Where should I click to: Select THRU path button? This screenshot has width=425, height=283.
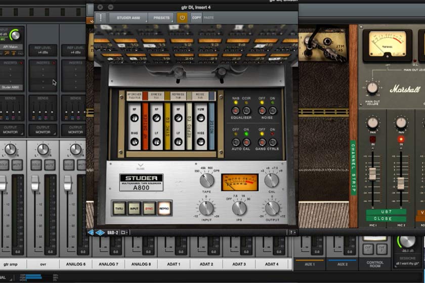click(x=119, y=209)
